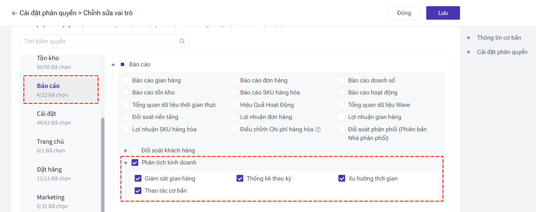Expand the Đối soát khách hàng section
536x212 pixels.
point(126,151)
